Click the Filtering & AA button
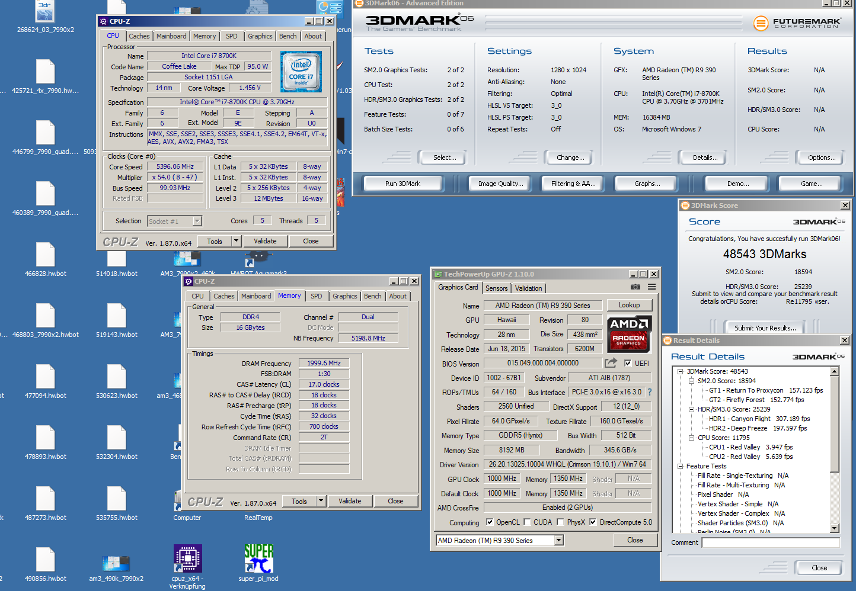The height and width of the screenshot is (591, 856). (573, 184)
